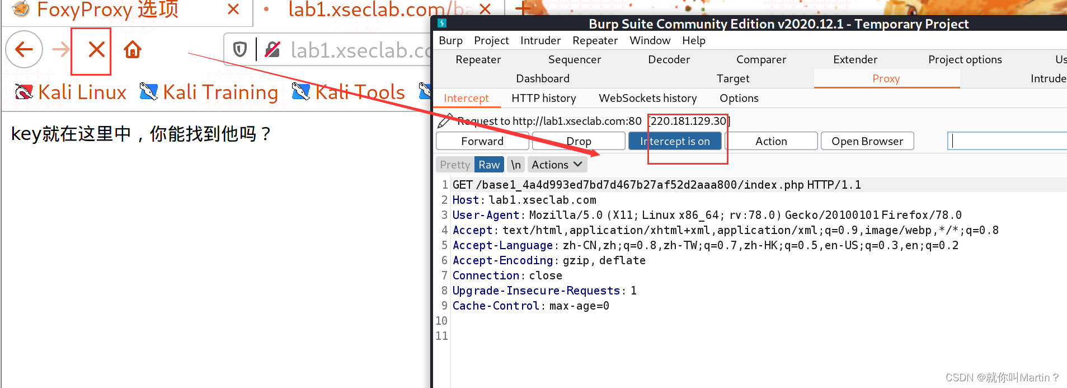Click Firefox forward arrow button
The width and height of the screenshot is (1067, 388).
click(x=60, y=50)
